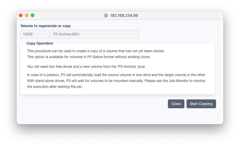
Task: Click the 192.168.234.99 address text
Action: (124, 16)
